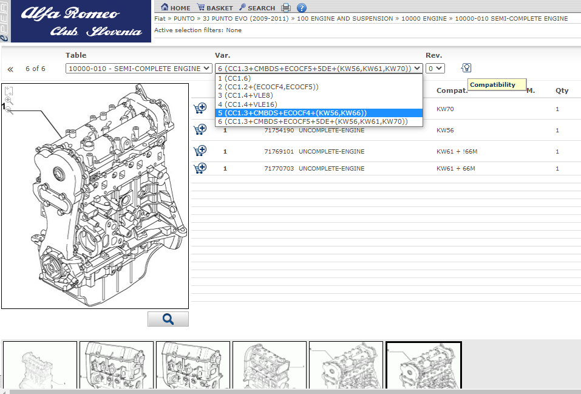Click 3J PUNTO EVO (2009-2011) breadcrumb

[x=246, y=19]
